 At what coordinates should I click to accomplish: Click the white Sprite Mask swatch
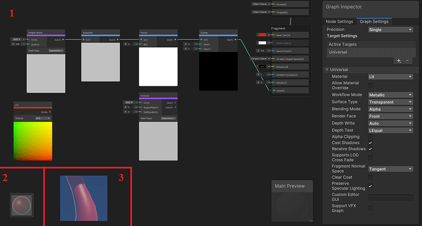click(262, 43)
